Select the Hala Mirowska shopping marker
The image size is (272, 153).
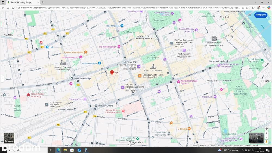[122, 26]
